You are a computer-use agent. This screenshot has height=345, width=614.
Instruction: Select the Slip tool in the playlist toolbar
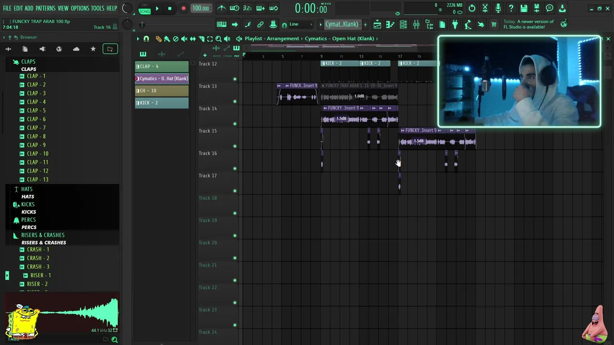point(193,39)
